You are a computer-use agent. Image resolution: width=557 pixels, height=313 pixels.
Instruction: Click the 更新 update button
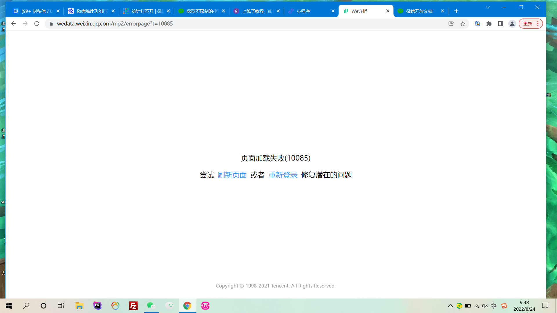[x=528, y=24]
